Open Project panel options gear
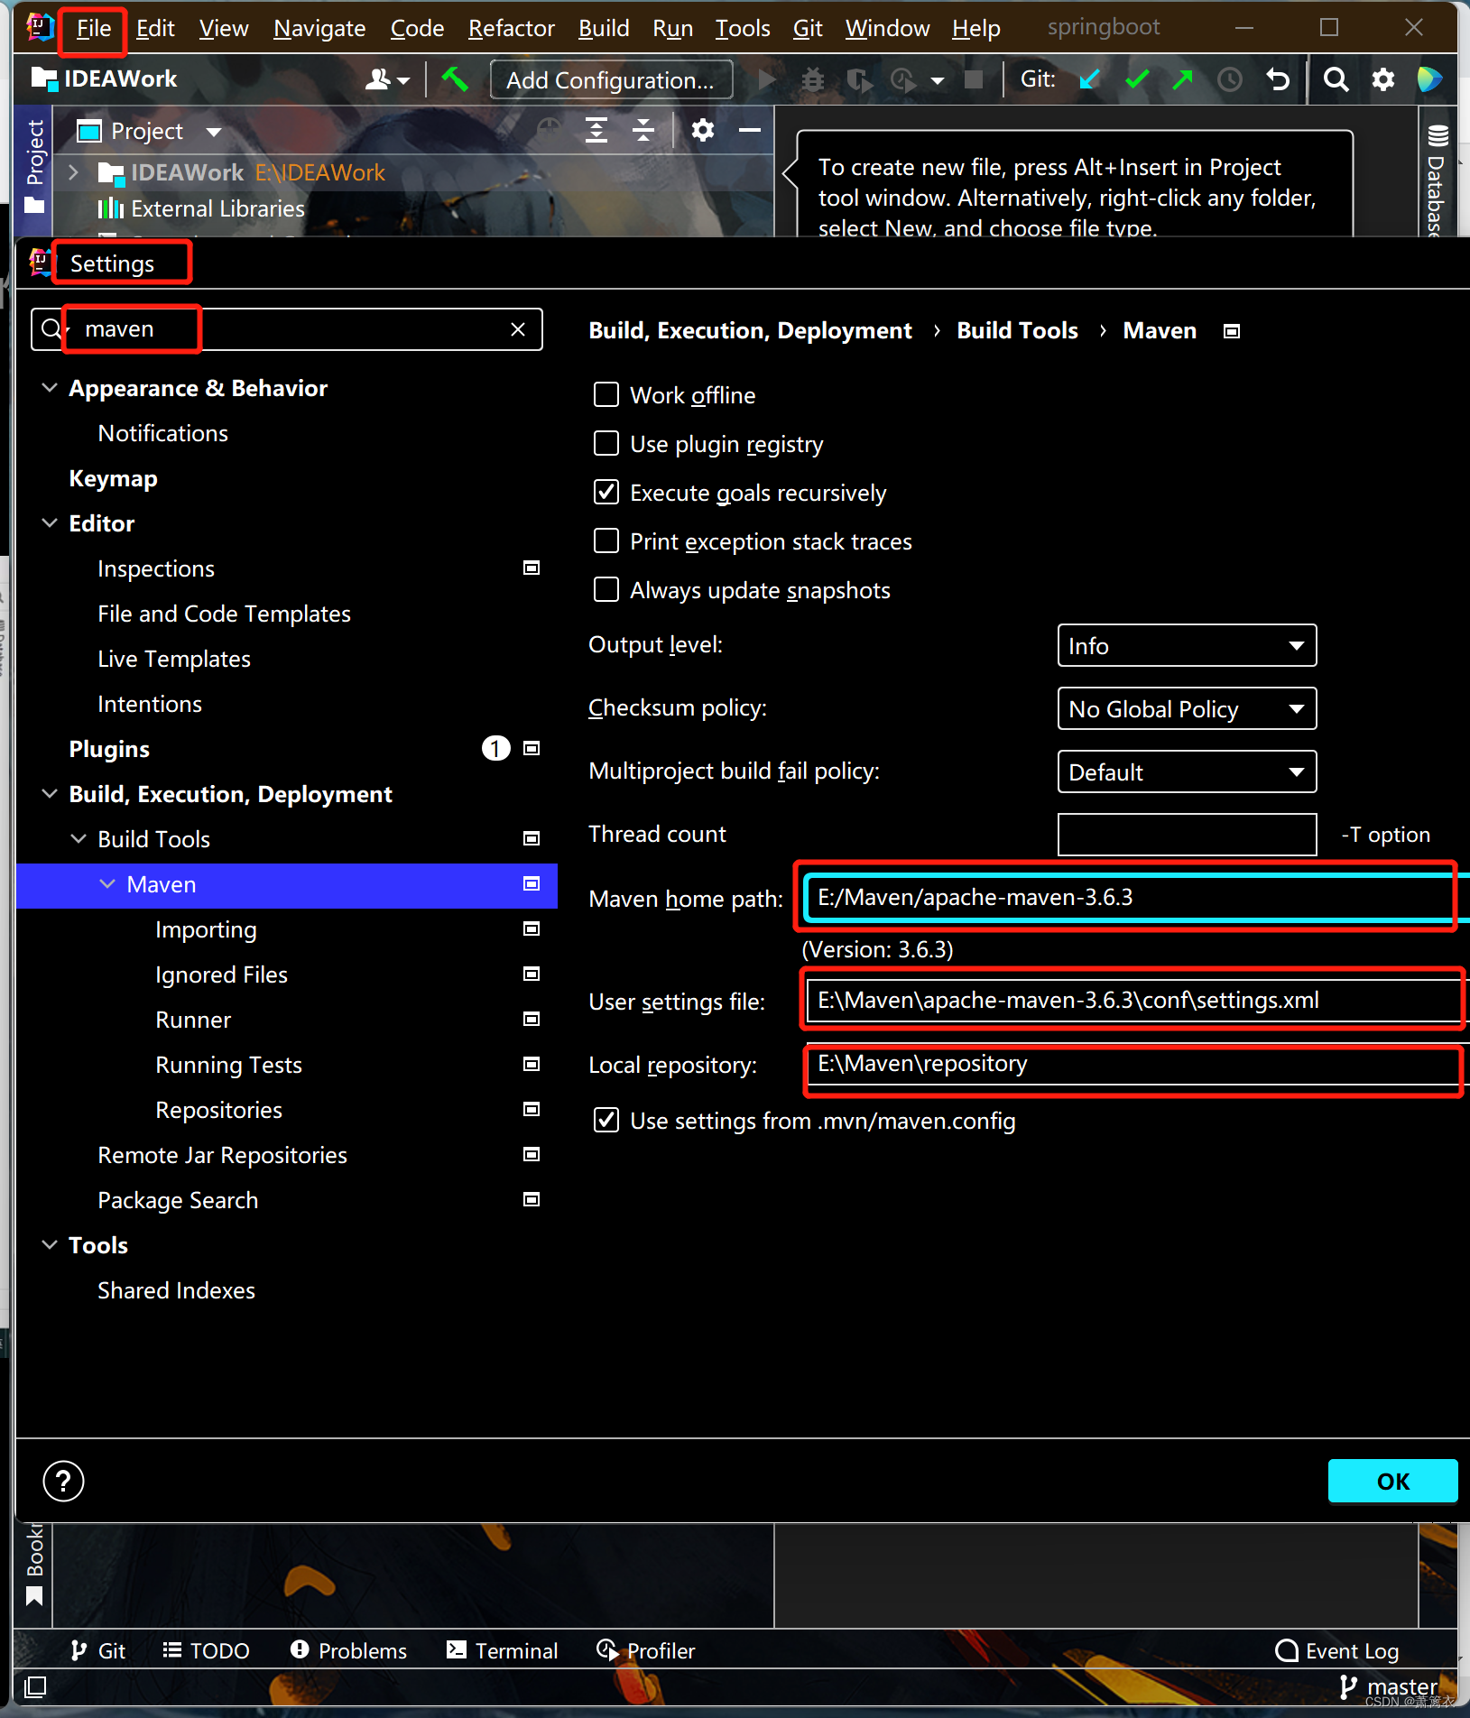This screenshot has height=1718, width=1470. pos(703,131)
